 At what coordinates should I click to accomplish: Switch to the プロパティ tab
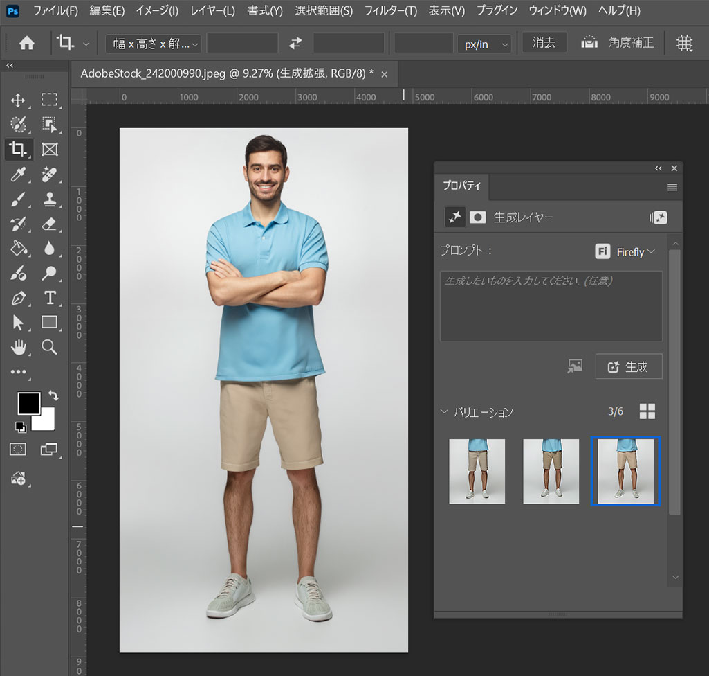[x=462, y=187]
